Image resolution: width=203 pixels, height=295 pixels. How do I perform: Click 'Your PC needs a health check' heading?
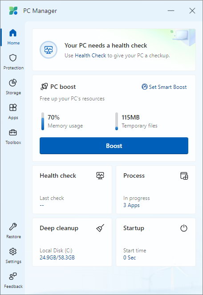(106, 45)
